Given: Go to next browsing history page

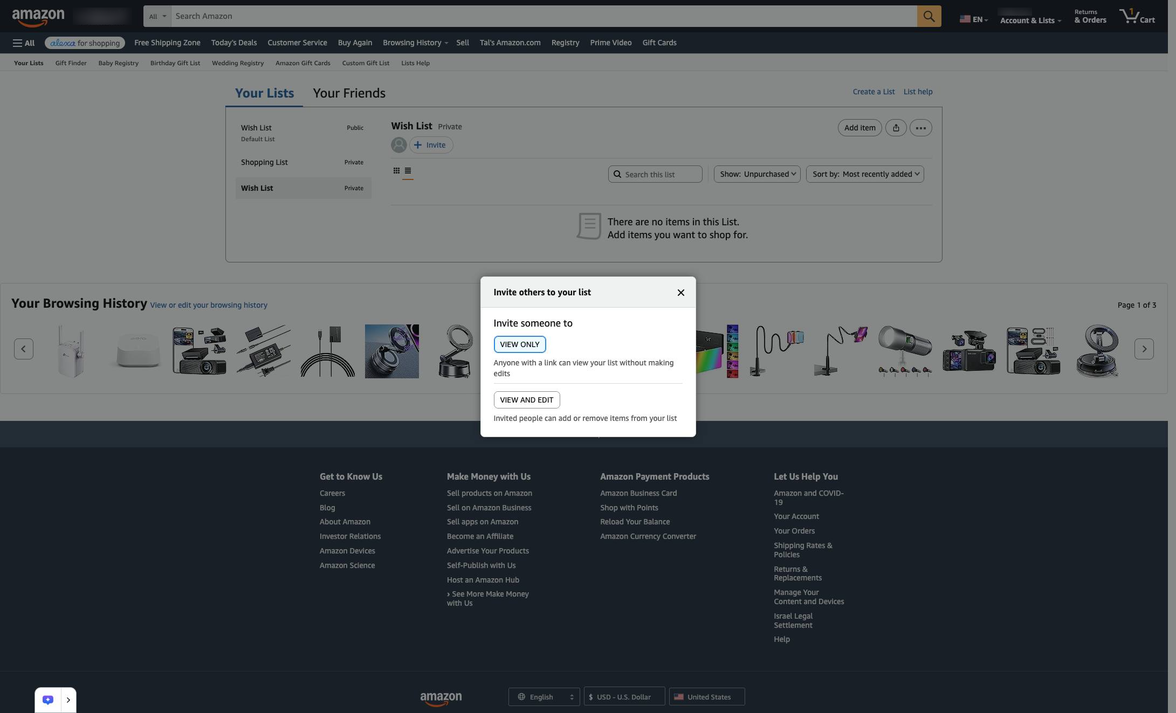Looking at the screenshot, I should (1144, 349).
